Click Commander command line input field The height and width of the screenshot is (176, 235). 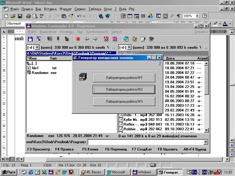click(146, 142)
